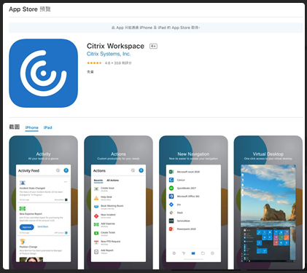307x273 pixels.
Task: Click the gear icon in bottom navigation
Action: click(x=213, y=253)
